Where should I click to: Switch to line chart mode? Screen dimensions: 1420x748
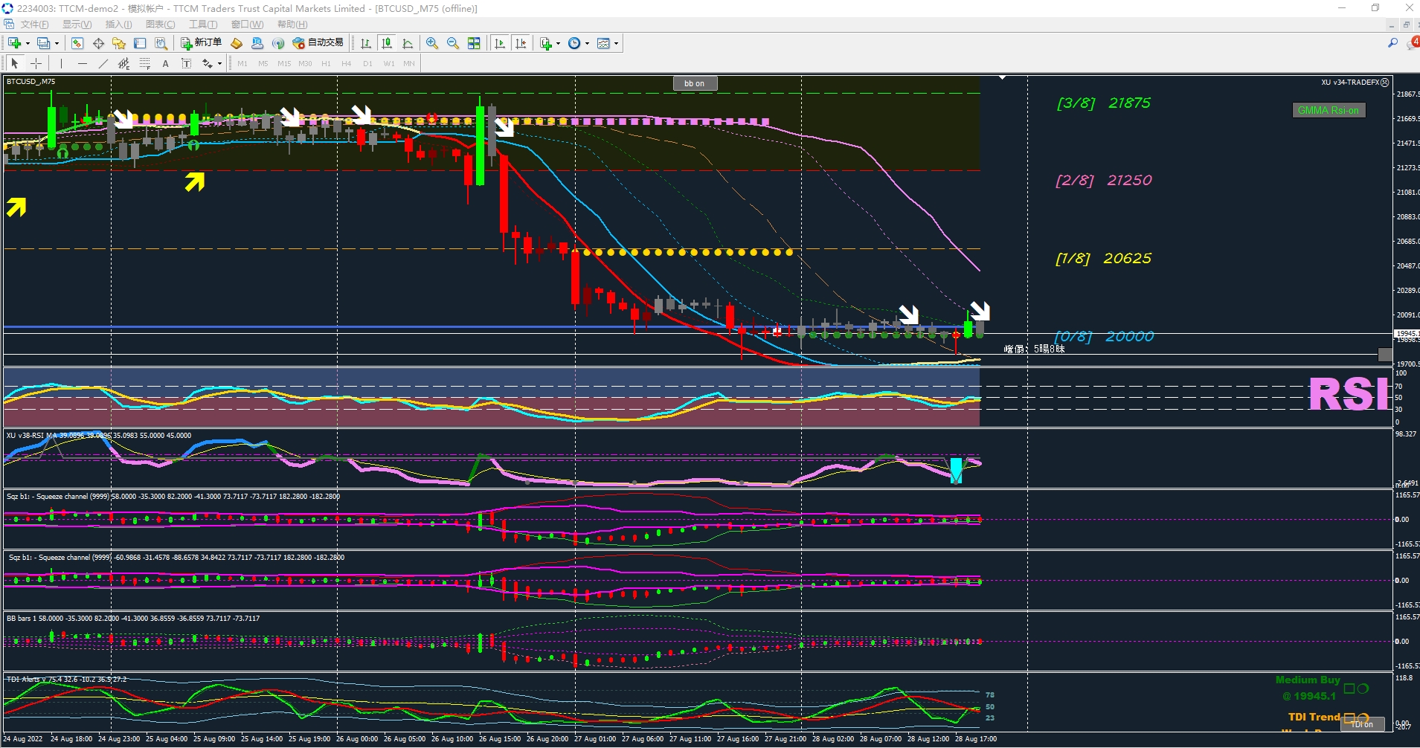[x=408, y=43]
